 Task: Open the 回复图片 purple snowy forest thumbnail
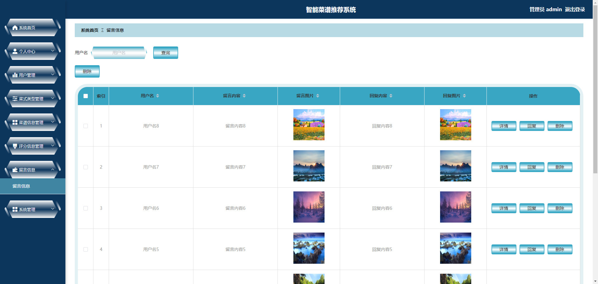click(x=456, y=207)
